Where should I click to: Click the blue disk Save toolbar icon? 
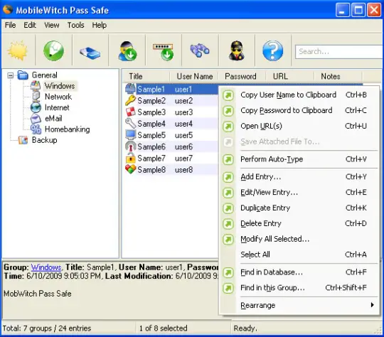pyautogui.click(x=90, y=52)
